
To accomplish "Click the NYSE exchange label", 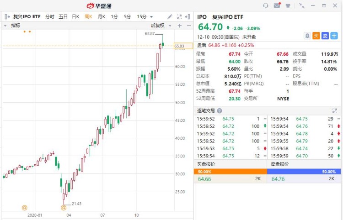I will point(283,99).
